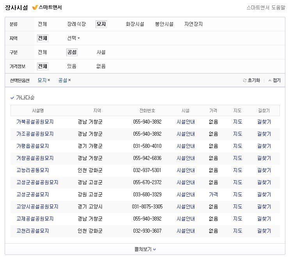The width and height of the screenshot is (292, 260).
Task: Filter 가격정보 by 있음
Action: (72, 66)
